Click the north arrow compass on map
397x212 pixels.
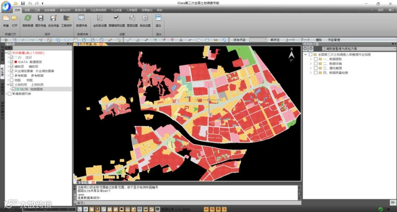point(291,55)
